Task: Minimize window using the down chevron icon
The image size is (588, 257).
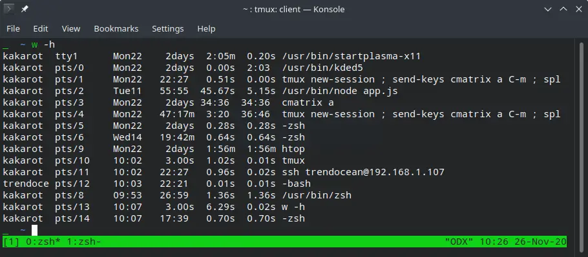Action: click(547, 10)
